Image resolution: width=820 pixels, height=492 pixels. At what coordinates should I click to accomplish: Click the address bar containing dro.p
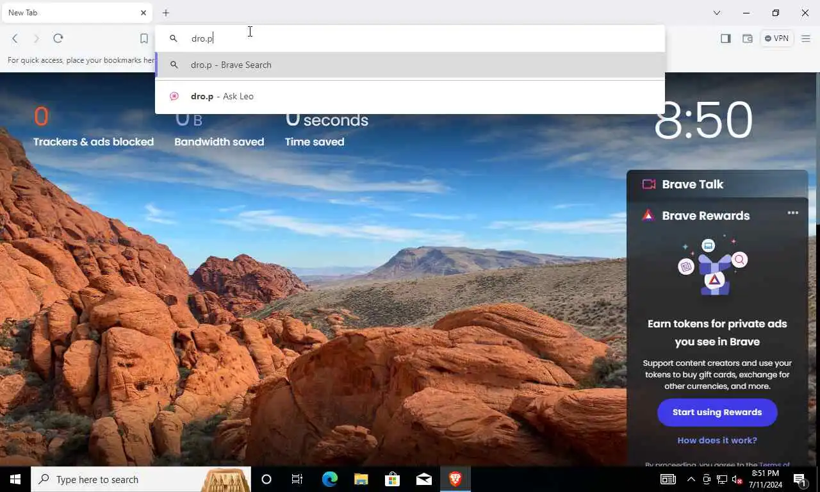tap(410, 38)
